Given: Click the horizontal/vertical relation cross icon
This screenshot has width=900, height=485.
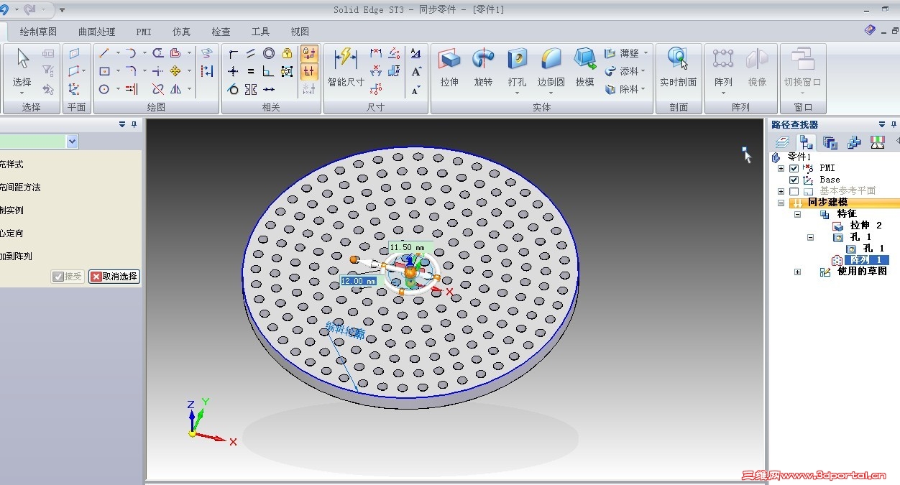Looking at the screenshot, I should (x=233, y=71).
